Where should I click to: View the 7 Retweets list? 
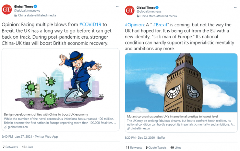(x=10, y=147)
